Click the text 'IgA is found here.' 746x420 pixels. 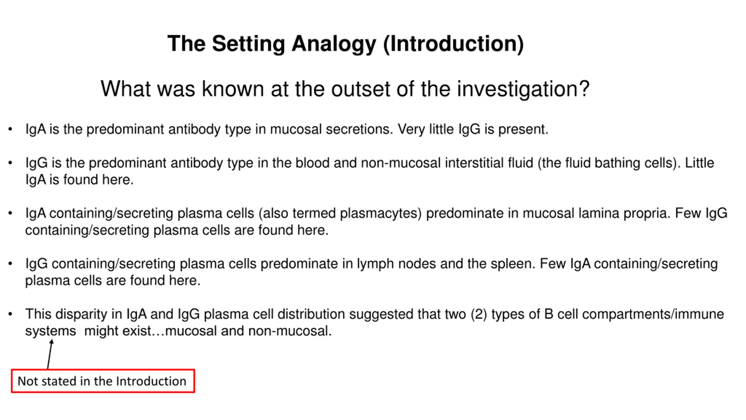pyautogui.click(x=79, y=180)
